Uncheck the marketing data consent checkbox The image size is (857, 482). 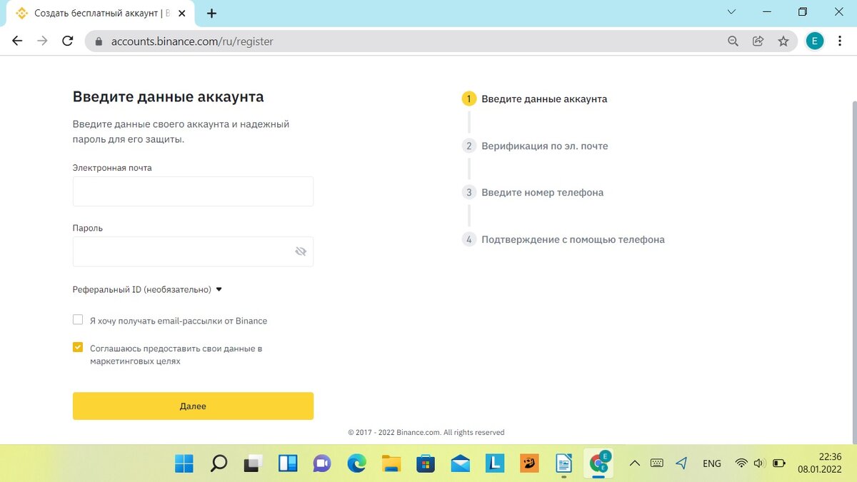coord(78,347)
